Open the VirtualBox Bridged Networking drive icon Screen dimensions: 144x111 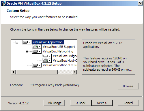point(47,56)
